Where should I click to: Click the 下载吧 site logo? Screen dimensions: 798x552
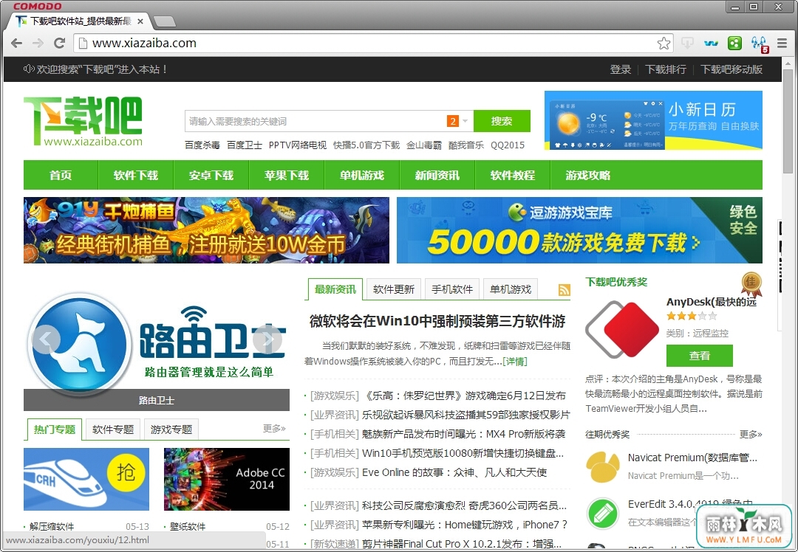(83, 121)
